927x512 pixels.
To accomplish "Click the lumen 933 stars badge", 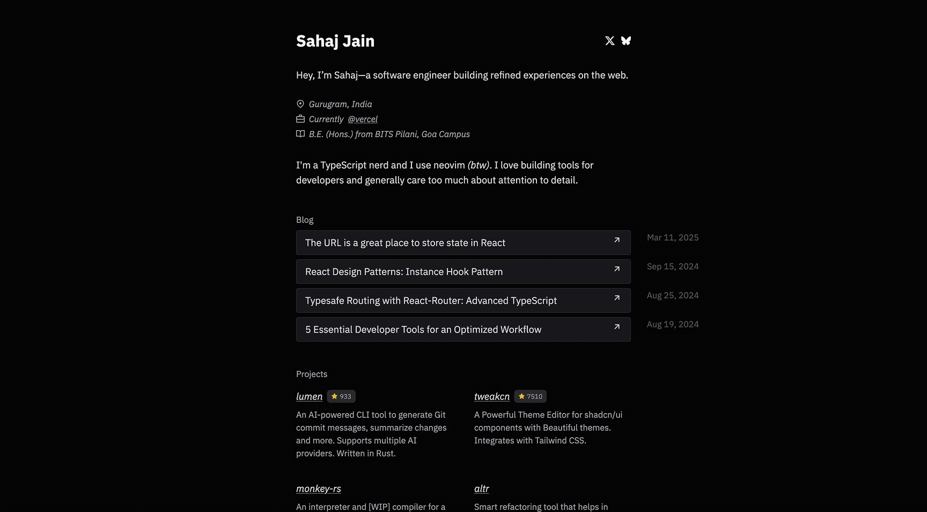I will coord(341,396).
